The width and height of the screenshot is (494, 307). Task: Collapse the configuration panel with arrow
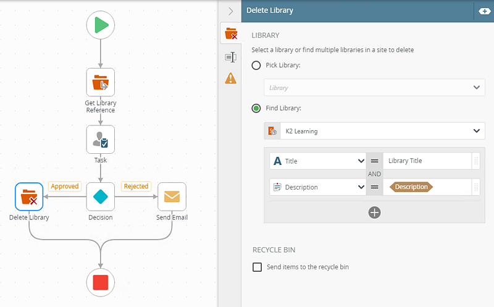(231, 11)
